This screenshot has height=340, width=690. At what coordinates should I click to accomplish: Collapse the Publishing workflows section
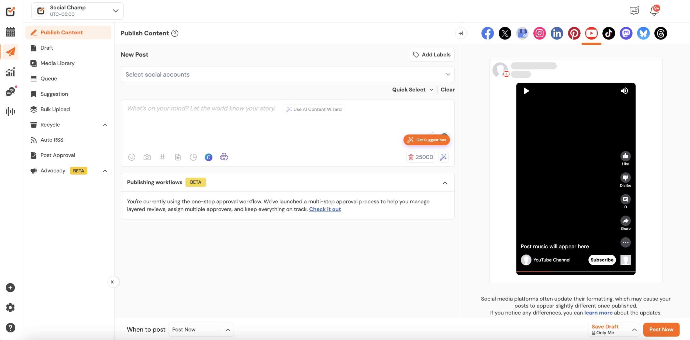click(445, 183)
